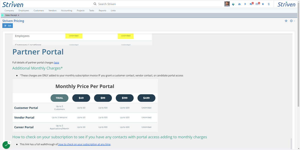The width and height of the screenshot is (300, 150).
Task: Open the Tasks menu
Action: pyautogui.click(x=91, y=10)
